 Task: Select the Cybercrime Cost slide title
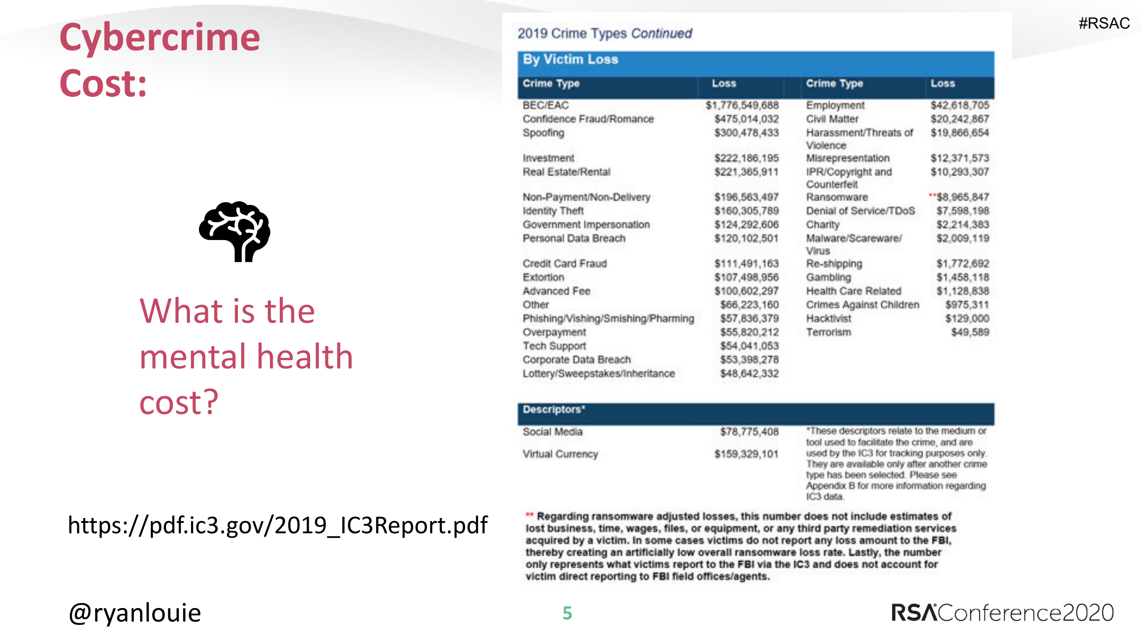click(161, 58)
